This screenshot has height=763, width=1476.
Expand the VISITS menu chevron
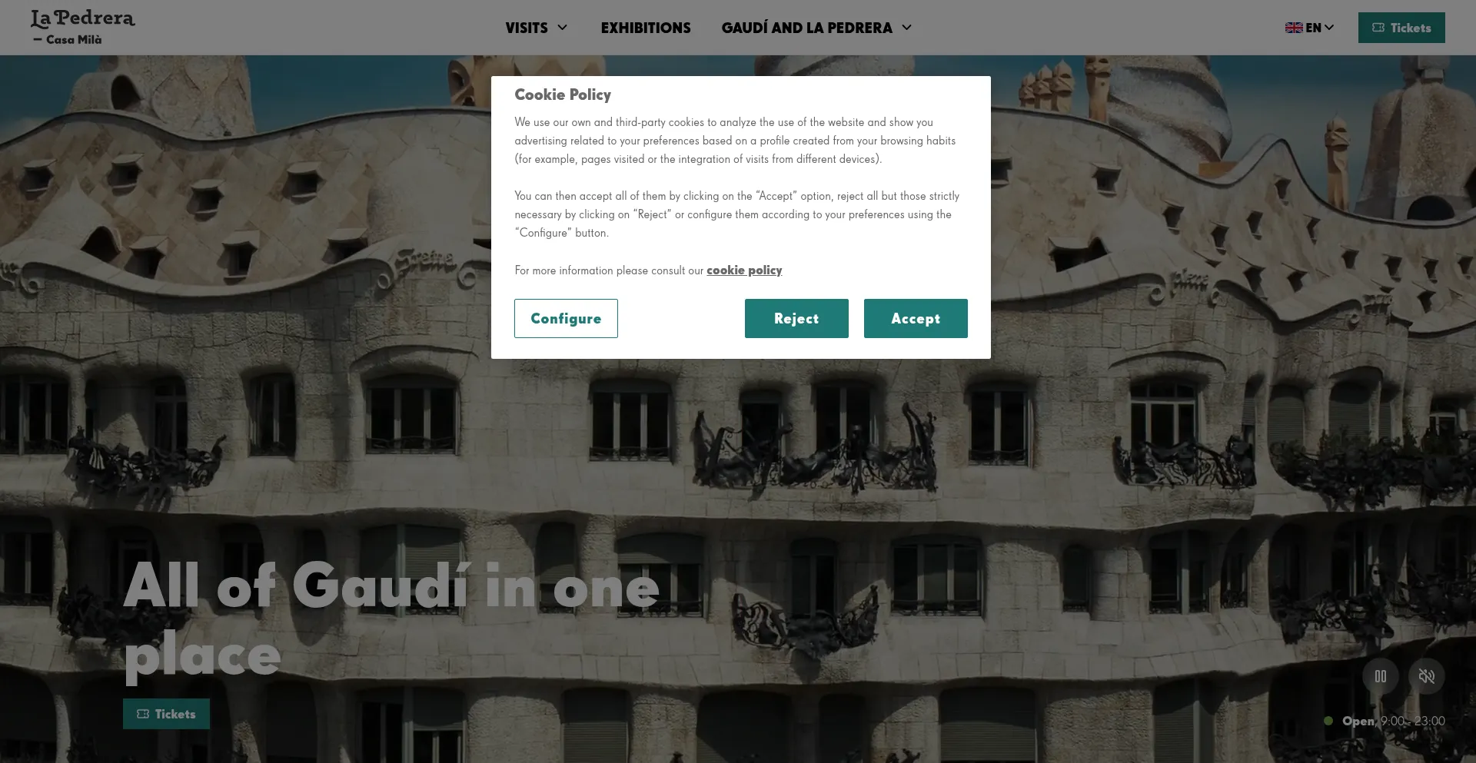tap(563, 28)
